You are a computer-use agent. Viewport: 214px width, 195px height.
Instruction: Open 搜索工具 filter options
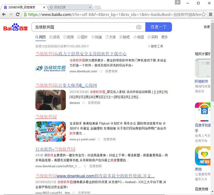(x=155, y=46)
